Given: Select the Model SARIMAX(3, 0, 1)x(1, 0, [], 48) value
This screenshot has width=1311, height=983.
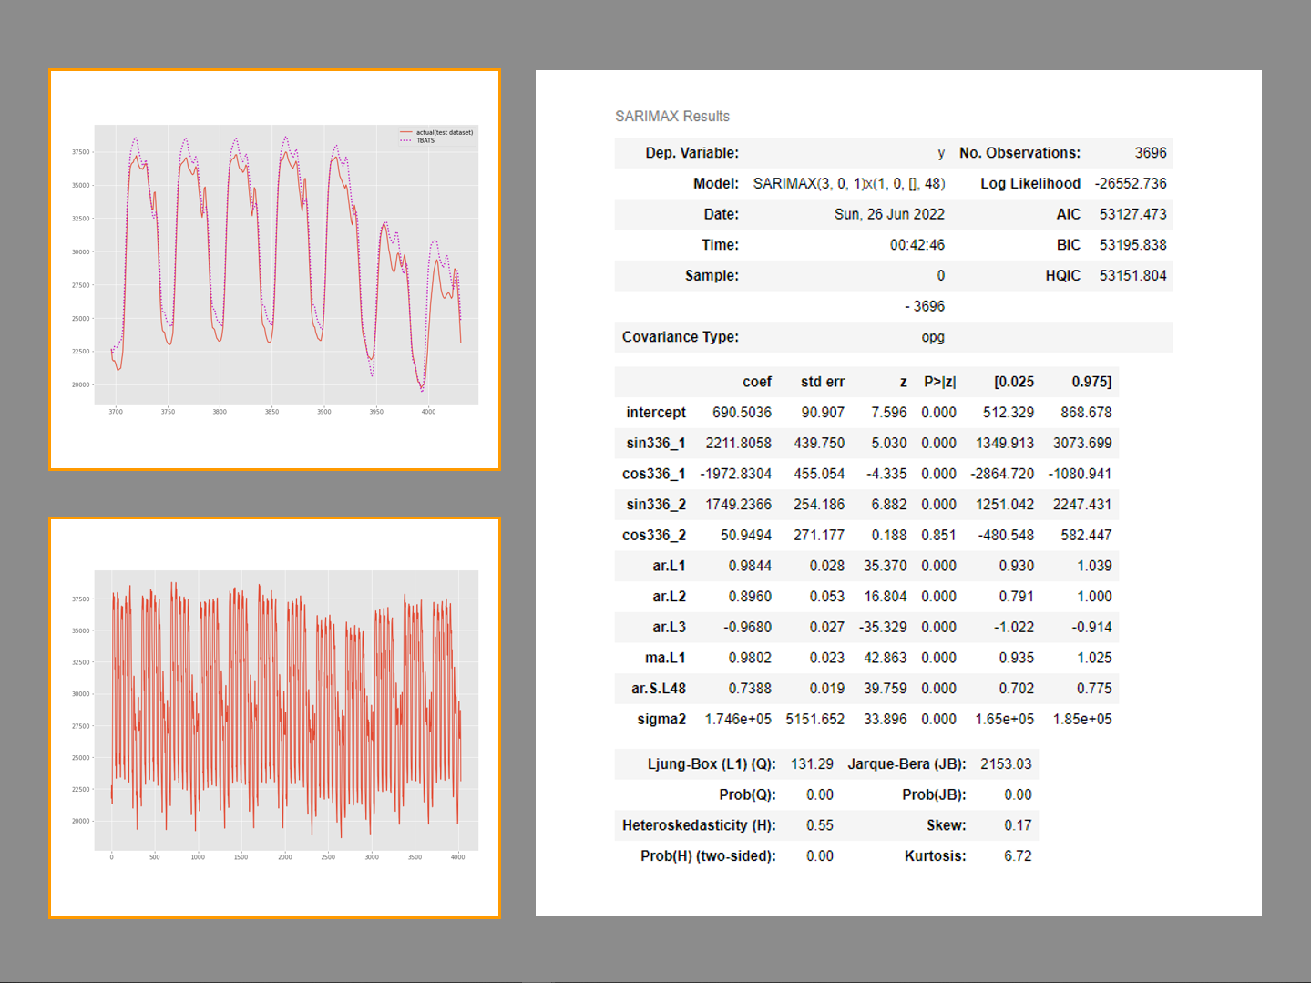Looking at the screenshot, I should pos(848,184).
